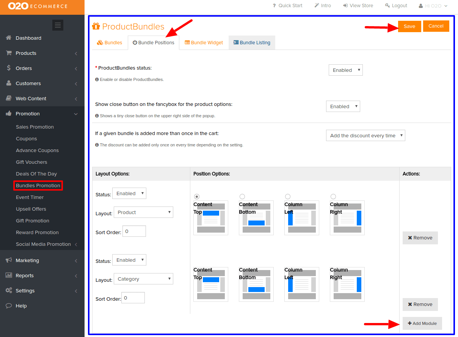The width and height of the screenshot is (458, 337).
Task: Select Content Top radio for Product layout
Action: pyautogui.click(x=197, y=196)
